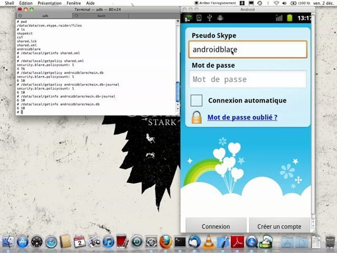Click the USB icon in Android status bar
This screenshot has height=253, width=337.
(210, 18)
